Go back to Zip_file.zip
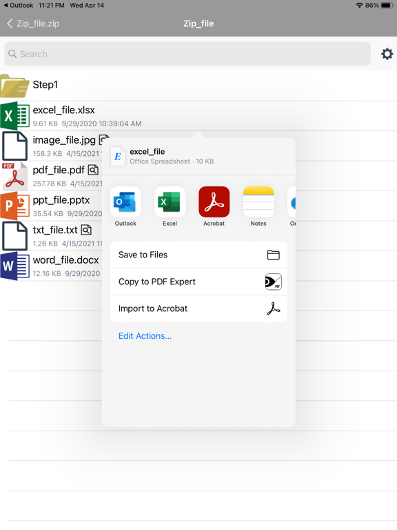This screenshot has width=397, height=530. click(x=33, y=23)
